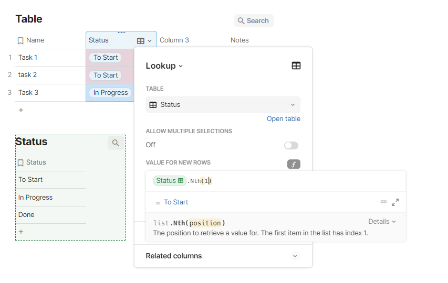Click the drag handle above Status column
The width and height of the screenshot is (448, 283).
click(x=121, y=32)
